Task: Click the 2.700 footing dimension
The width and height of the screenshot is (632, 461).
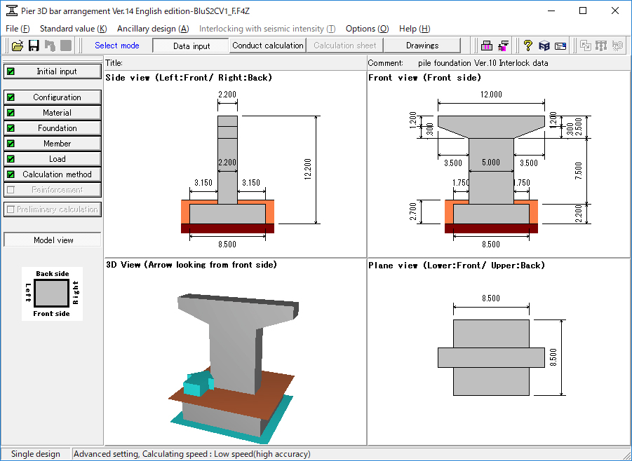Action: click(x=413, y=212)
